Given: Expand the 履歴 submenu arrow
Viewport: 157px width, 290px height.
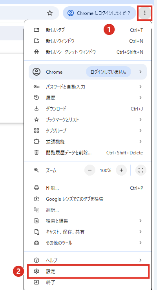Looking at the screenshot, I should point(141,98).
